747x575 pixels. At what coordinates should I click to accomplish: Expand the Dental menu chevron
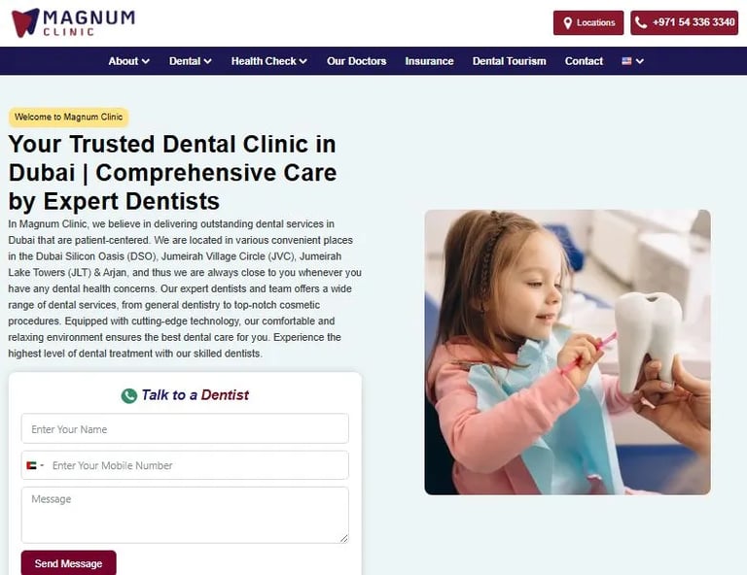click(208, 61)
